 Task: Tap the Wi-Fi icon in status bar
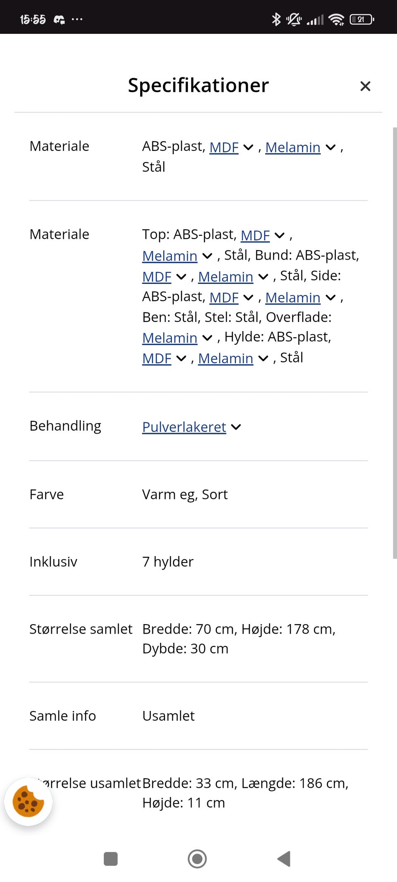pos(337,19)
